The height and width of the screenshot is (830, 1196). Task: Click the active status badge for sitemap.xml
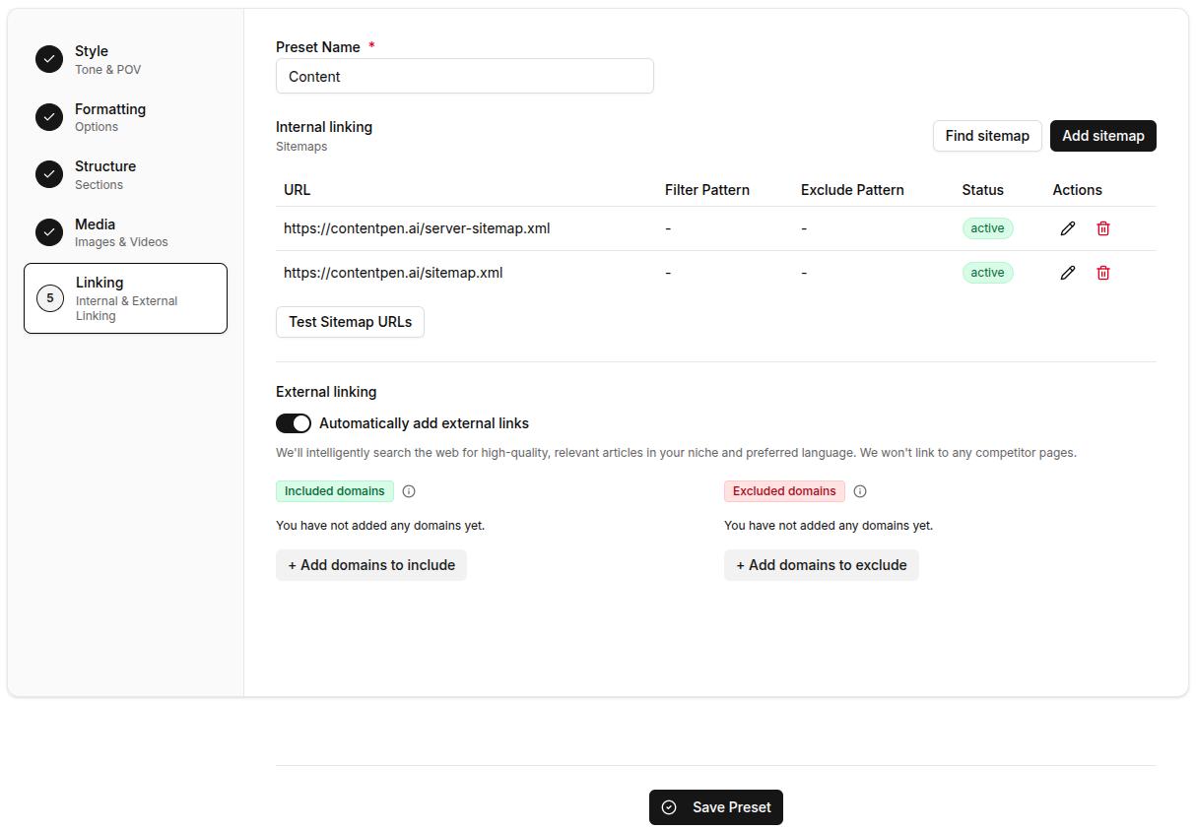tap(987, 272)
